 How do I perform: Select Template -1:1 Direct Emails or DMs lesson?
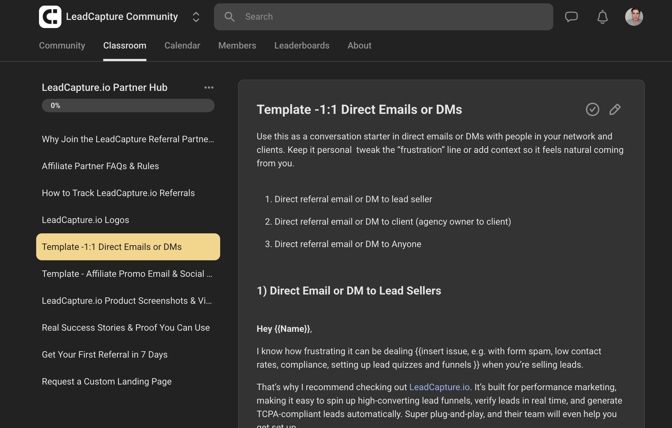pyautogui.click(x=128, y=247)
